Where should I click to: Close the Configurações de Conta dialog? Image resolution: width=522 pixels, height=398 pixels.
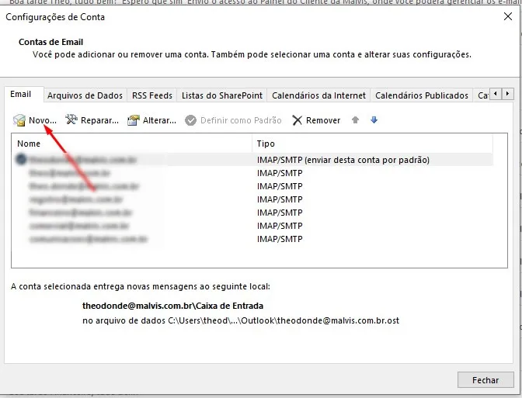(x=508, y=16)
